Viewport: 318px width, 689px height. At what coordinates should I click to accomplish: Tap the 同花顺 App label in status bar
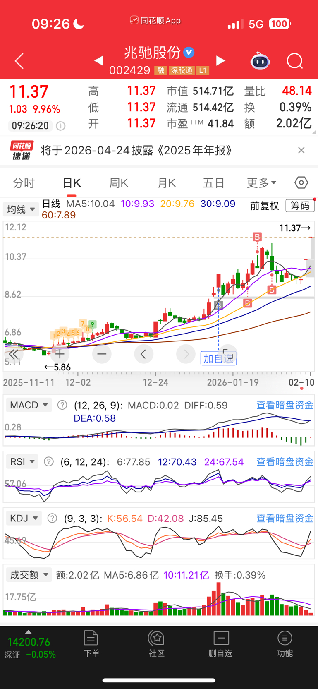point(155,20)
